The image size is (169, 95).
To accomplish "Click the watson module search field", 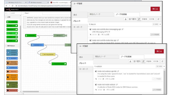I will tap(125, 66).
